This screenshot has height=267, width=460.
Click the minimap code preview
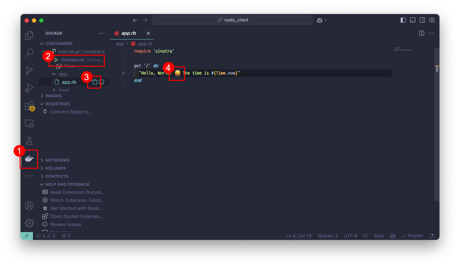pyautogui.click(x=402, y=49)
